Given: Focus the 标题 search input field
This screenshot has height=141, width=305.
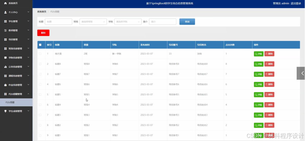Looking at the screenshot, I should coord(58,22).
